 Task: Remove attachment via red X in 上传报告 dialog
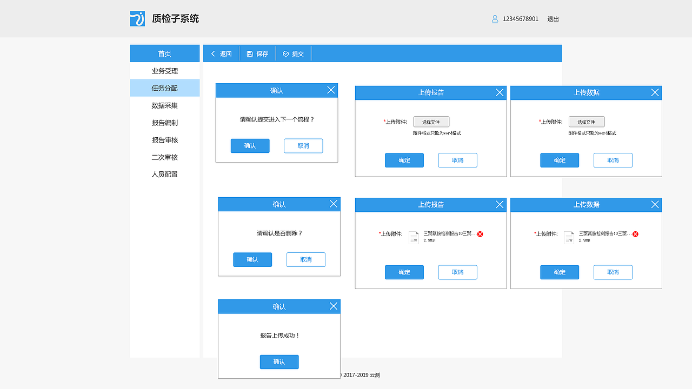tap(480, 234)
